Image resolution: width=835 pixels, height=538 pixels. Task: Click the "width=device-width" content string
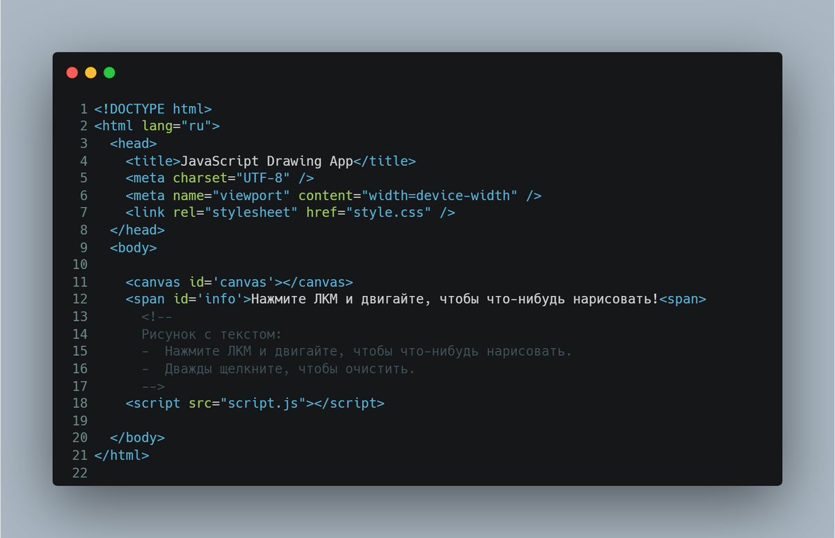(439, 196)
